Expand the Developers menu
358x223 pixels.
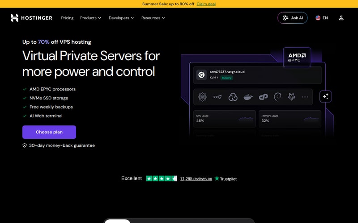121,18
